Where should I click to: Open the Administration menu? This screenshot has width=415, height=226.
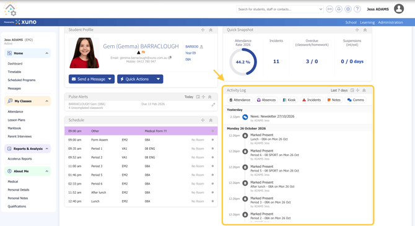390,22
